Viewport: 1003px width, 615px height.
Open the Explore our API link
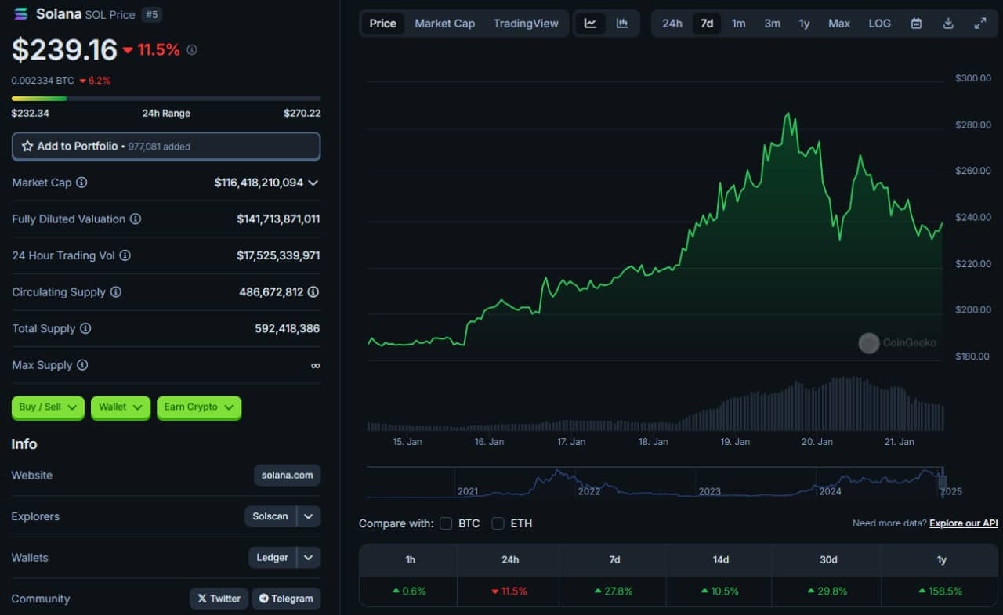click(x=964, y=523)
